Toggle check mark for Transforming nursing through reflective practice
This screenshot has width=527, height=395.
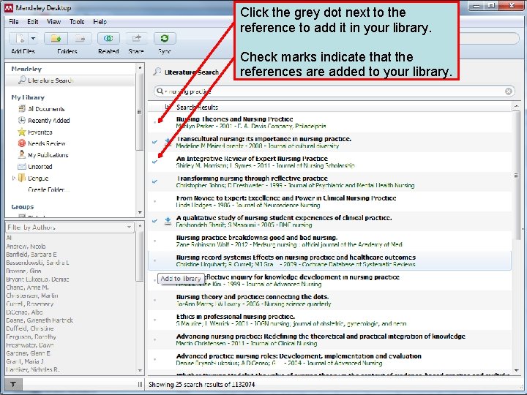(155, 181)
